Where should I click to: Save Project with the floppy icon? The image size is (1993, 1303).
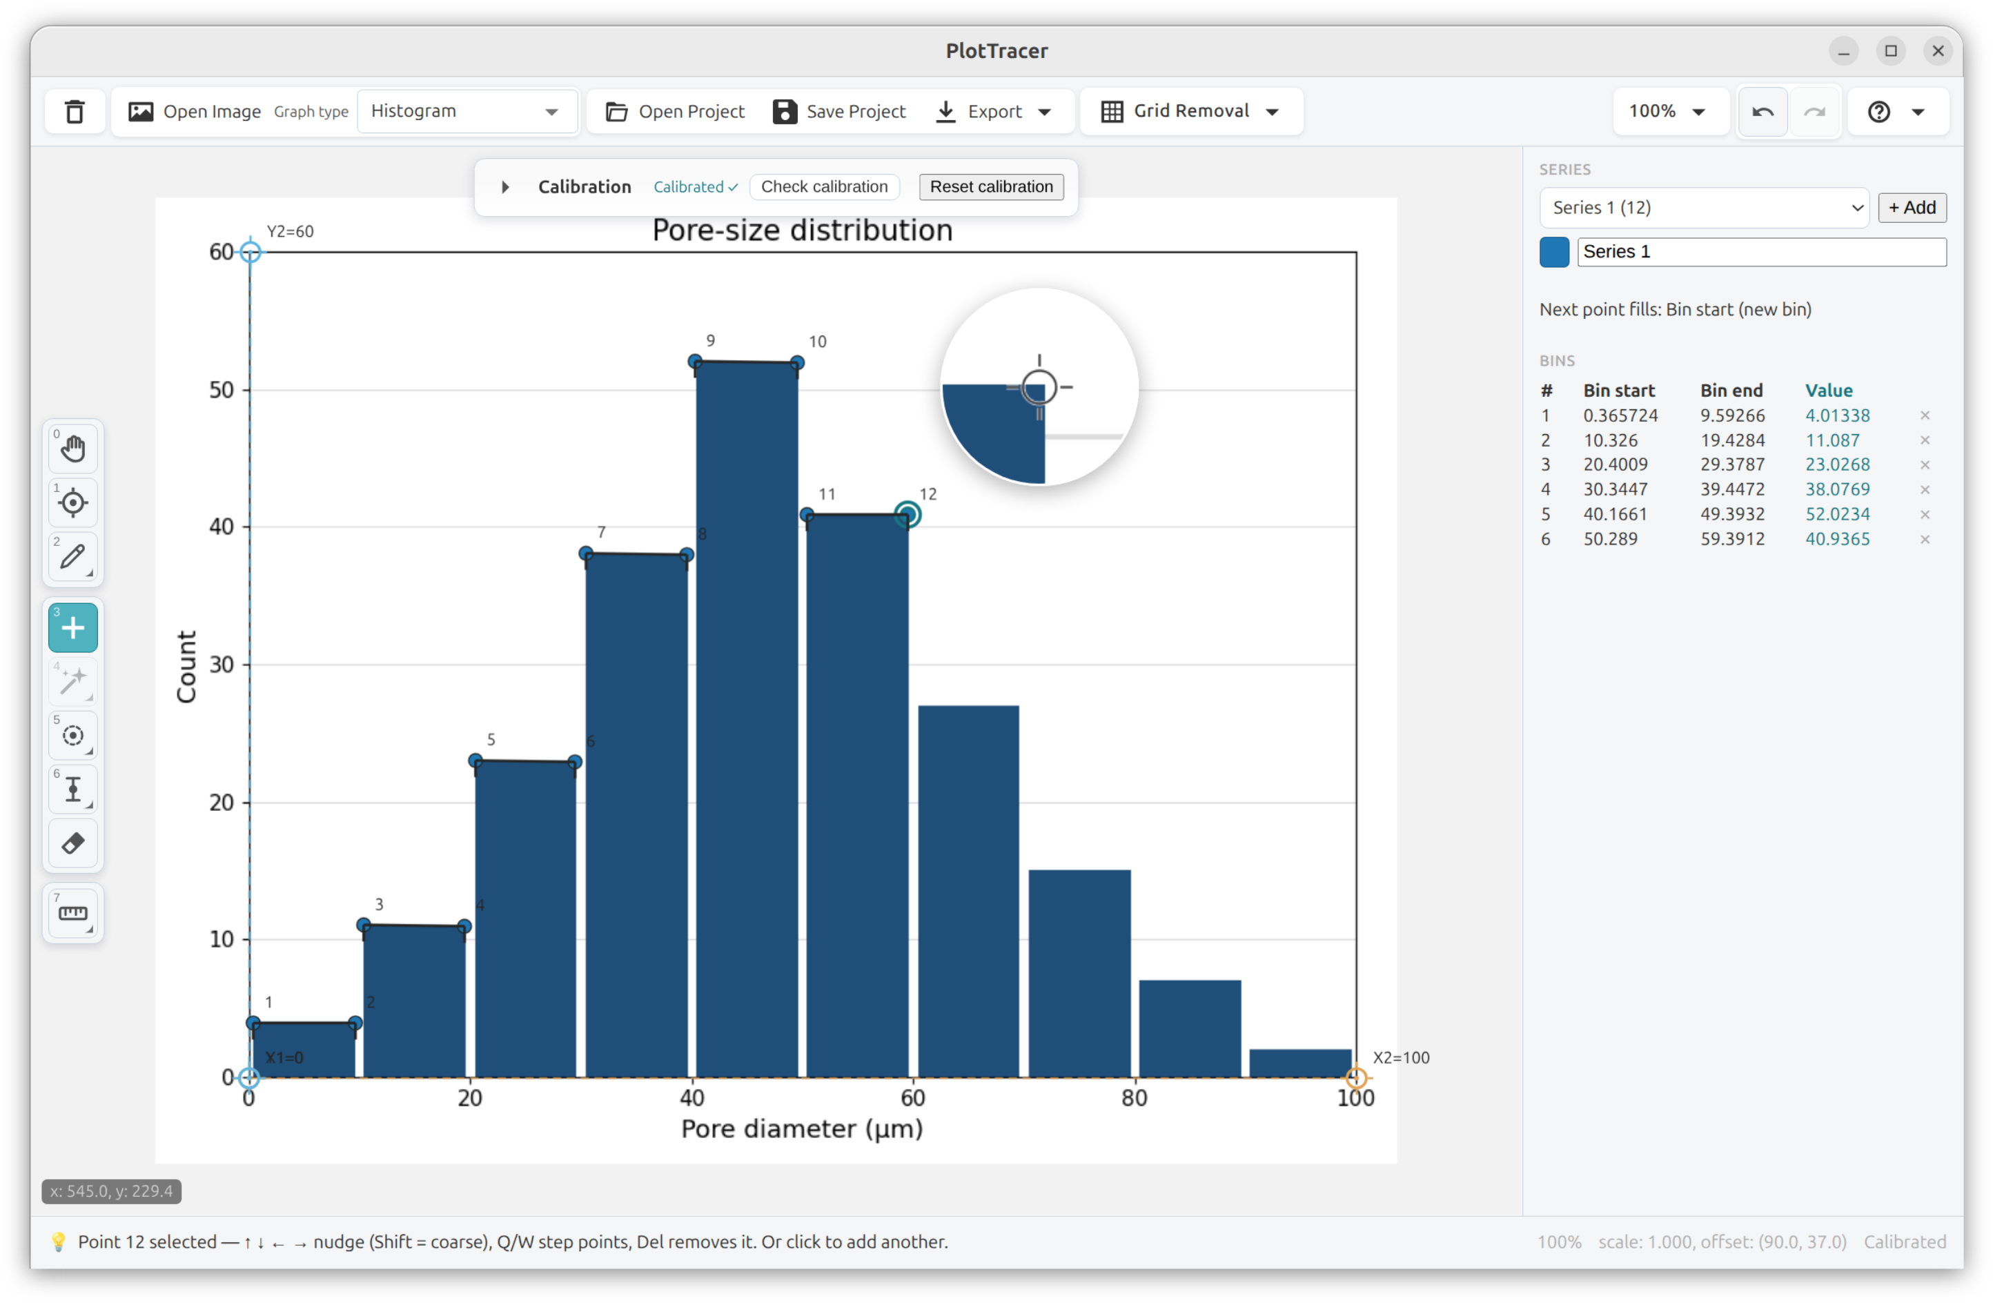pos(839,111)
